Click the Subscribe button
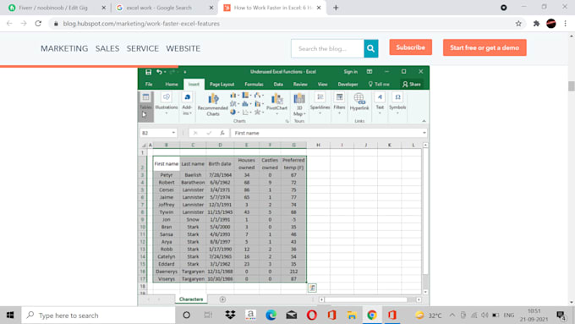This screenshot has height=324, width=575. pyautogui.click(x=410, y=47)
